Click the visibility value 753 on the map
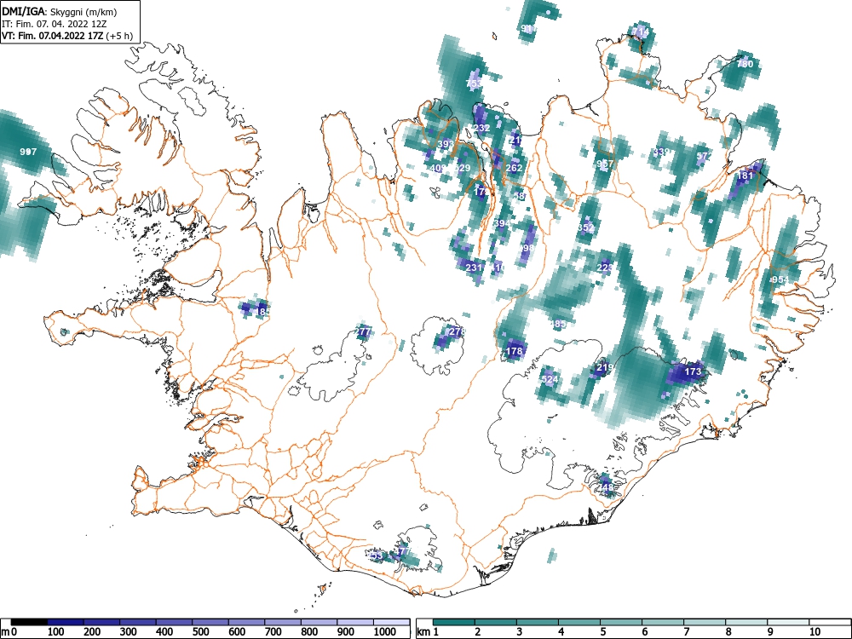 [x=474, y=83]
